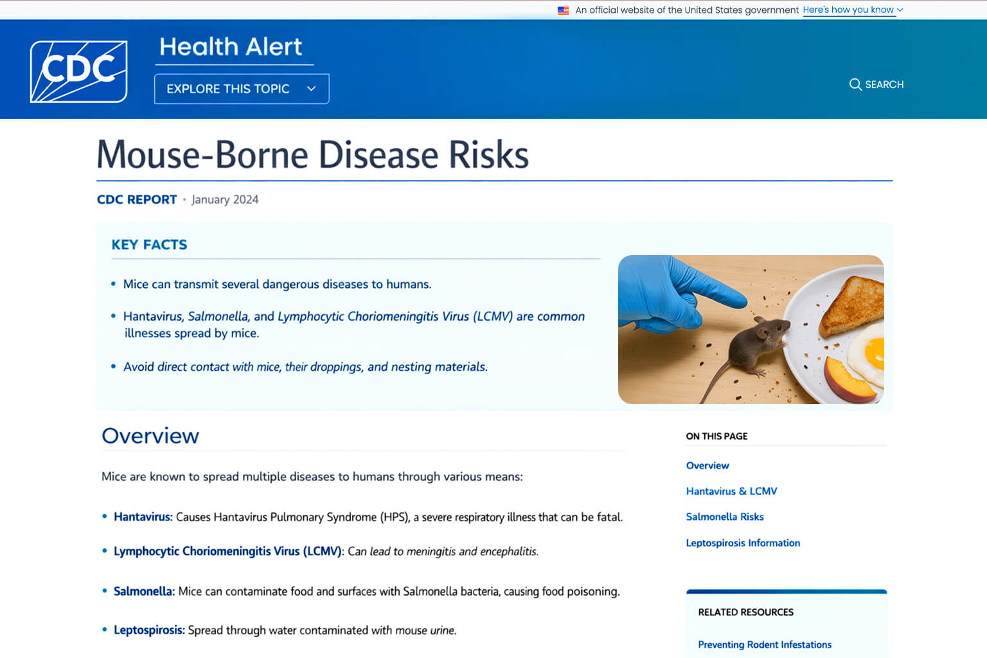Viewport: 987px width, 658px height.
Task: Open Leptospirosis Information section link
Action: pos(743,543)
